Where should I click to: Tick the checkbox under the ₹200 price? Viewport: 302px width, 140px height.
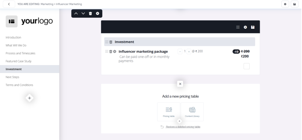247,66
